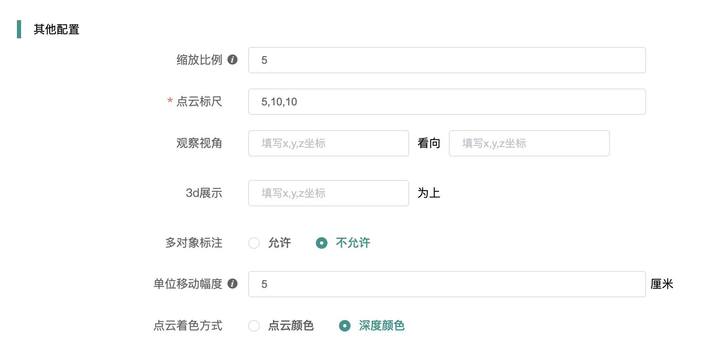
Task: Click the 观察视角 coordinate input before 看向
Action: coord(328,143)
